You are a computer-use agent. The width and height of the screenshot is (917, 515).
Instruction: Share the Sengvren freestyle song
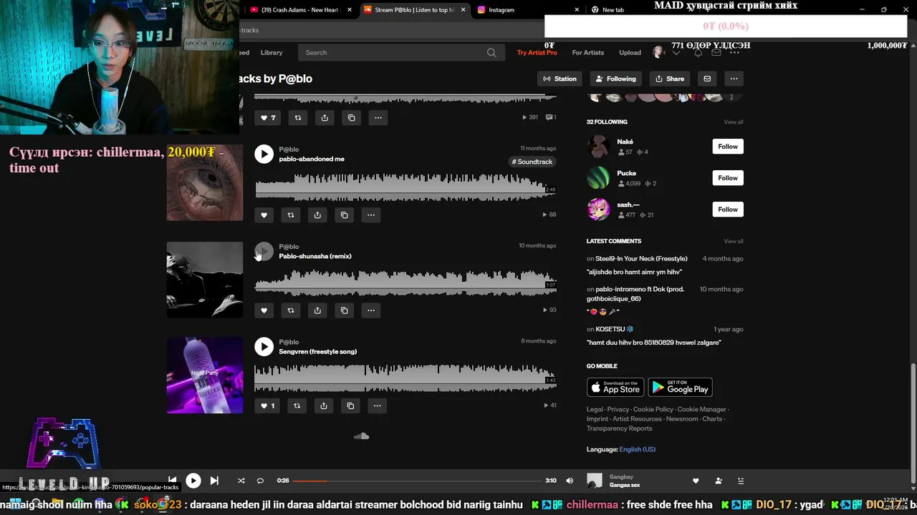pyautogui.click(x=324, y=406)
